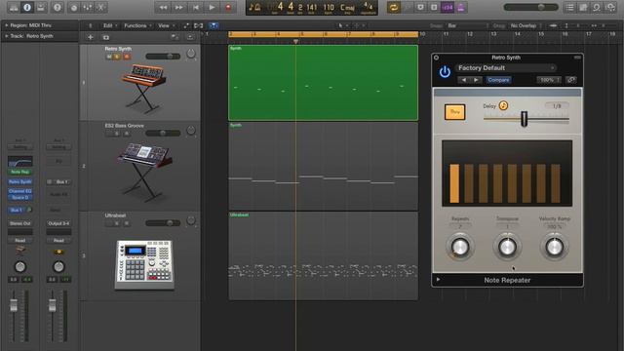Screen dimensions: 624x351
Task: Rewind the playhead
Action: pyautogui.click(x=163, y=7)
